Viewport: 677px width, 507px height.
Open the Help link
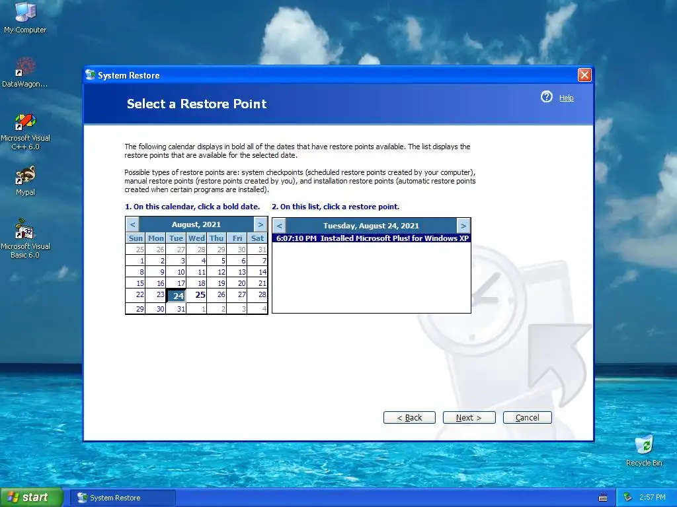point(566,98)
